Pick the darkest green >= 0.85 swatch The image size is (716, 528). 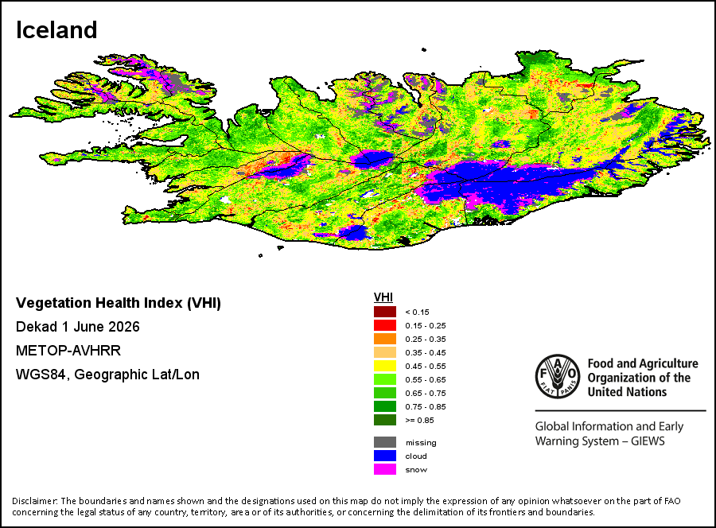385,420
